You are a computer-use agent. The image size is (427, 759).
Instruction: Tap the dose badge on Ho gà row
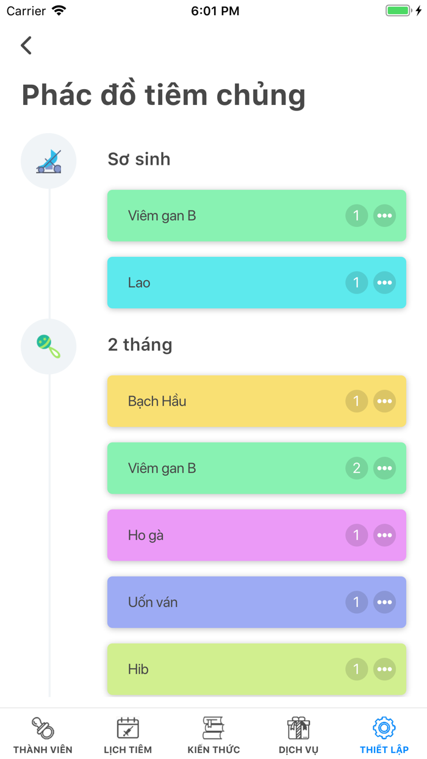(x=357, y=535)
